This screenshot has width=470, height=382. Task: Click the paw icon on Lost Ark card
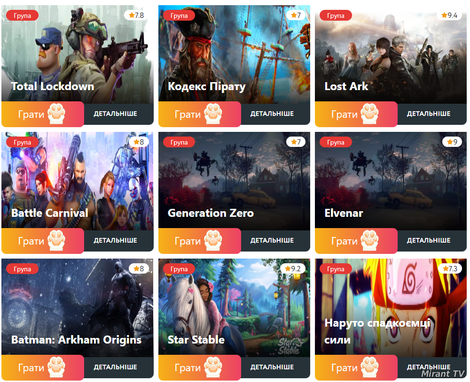[369, 114]
